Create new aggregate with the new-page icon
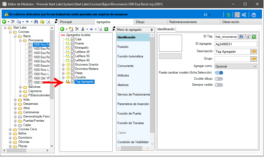Image resolution: width=266 pixels, height=159 pixels. pyautogui.click(x=71, y=29)
